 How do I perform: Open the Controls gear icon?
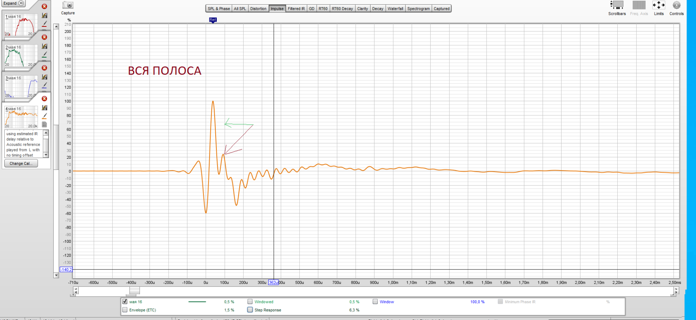point(676,5)
